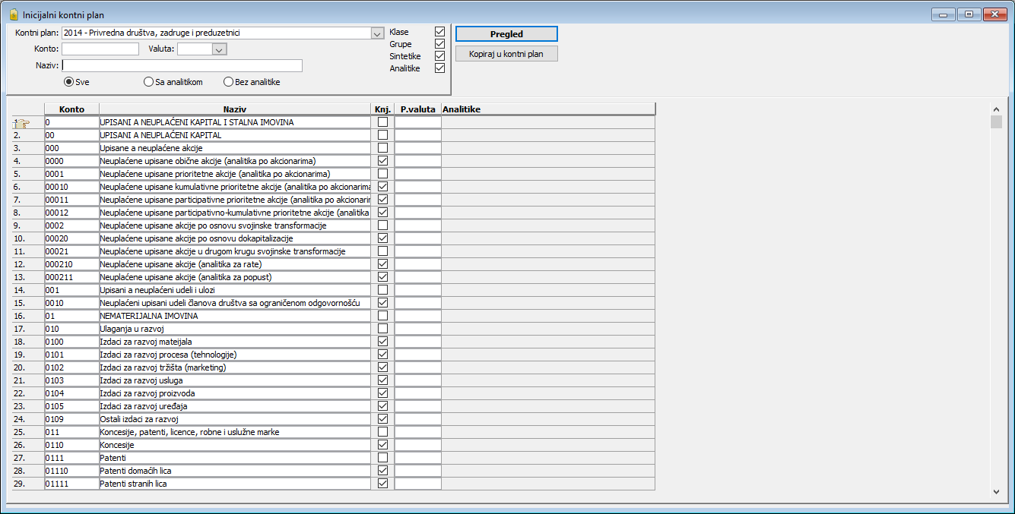Click the Konto column header
This screenshot has height=514, width=1015.
point(71,109)
